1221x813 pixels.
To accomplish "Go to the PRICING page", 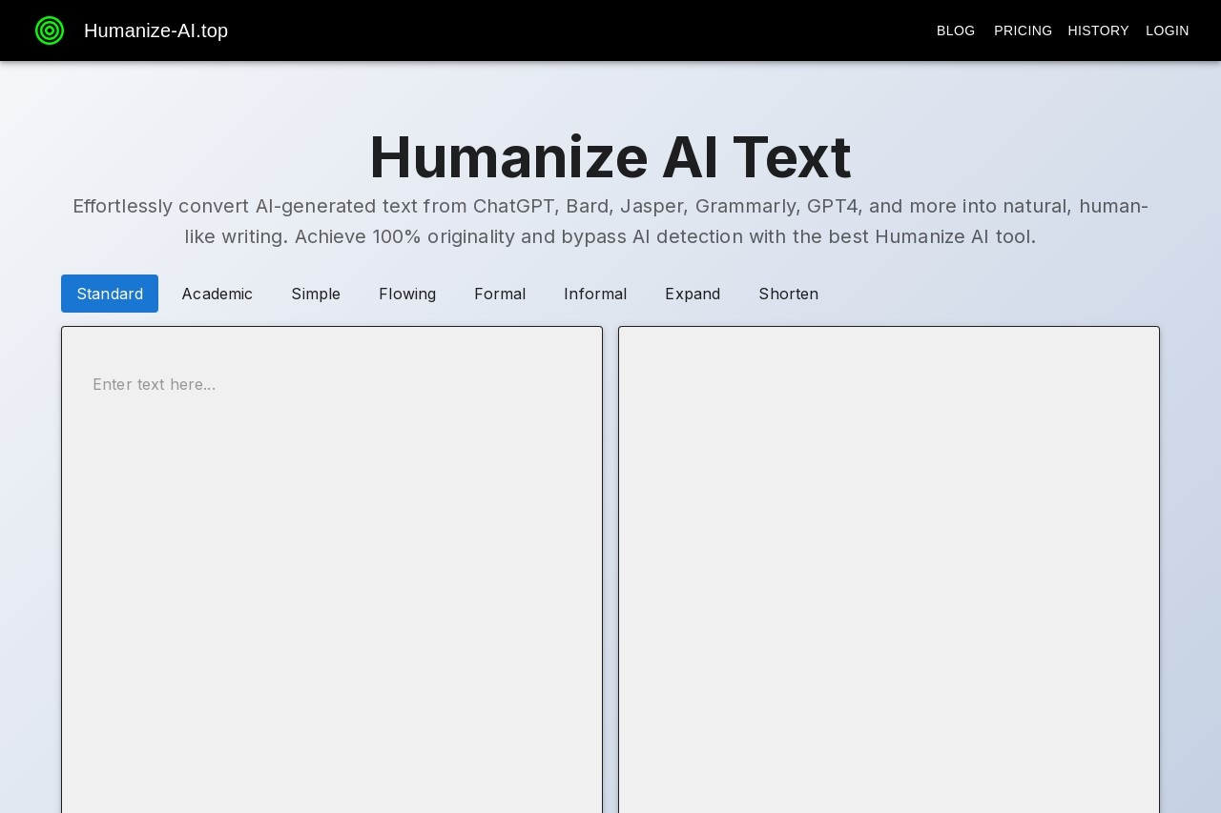I will (1023, 30).
